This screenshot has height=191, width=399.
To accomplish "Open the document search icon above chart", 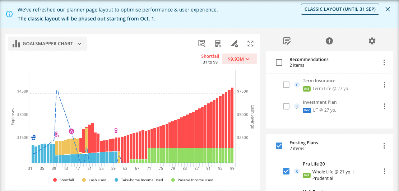I will pyautogui.click(x=202, y=44).
